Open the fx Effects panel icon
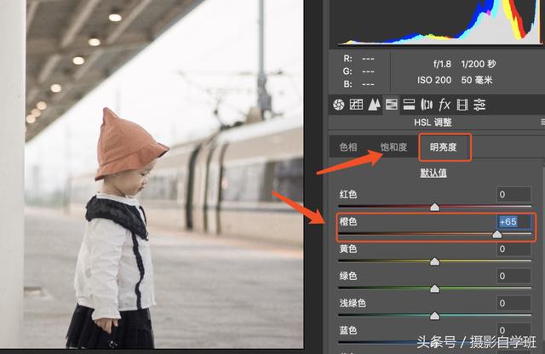This screenshot has height=354, width=545. [445, 105]
